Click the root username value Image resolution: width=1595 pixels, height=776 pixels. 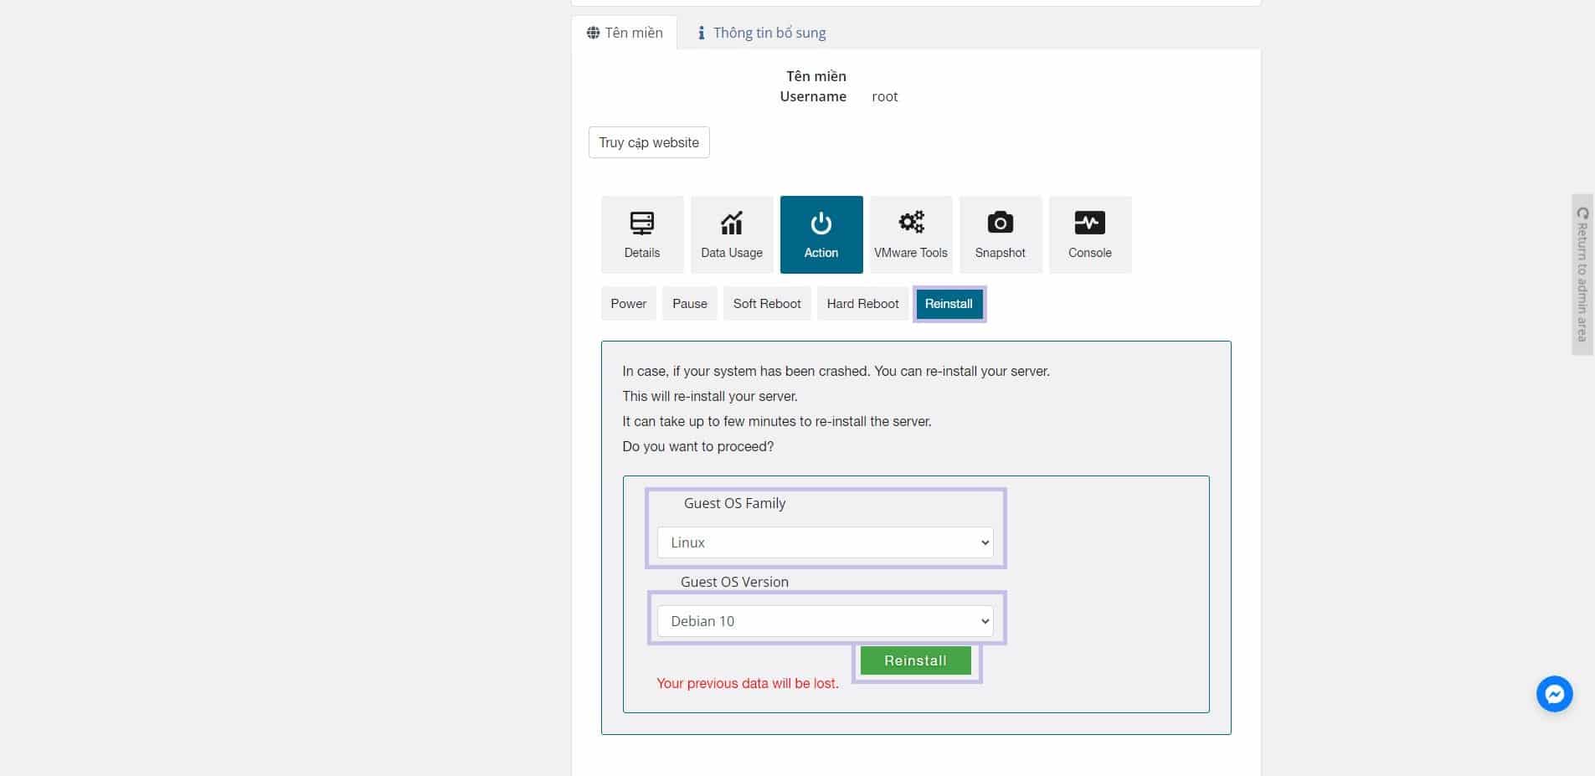tap(885, 96)
